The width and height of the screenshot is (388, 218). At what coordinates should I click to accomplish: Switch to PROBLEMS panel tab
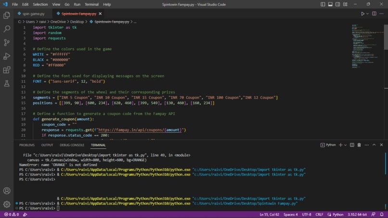pyautogui.click(x=27, y=145)
